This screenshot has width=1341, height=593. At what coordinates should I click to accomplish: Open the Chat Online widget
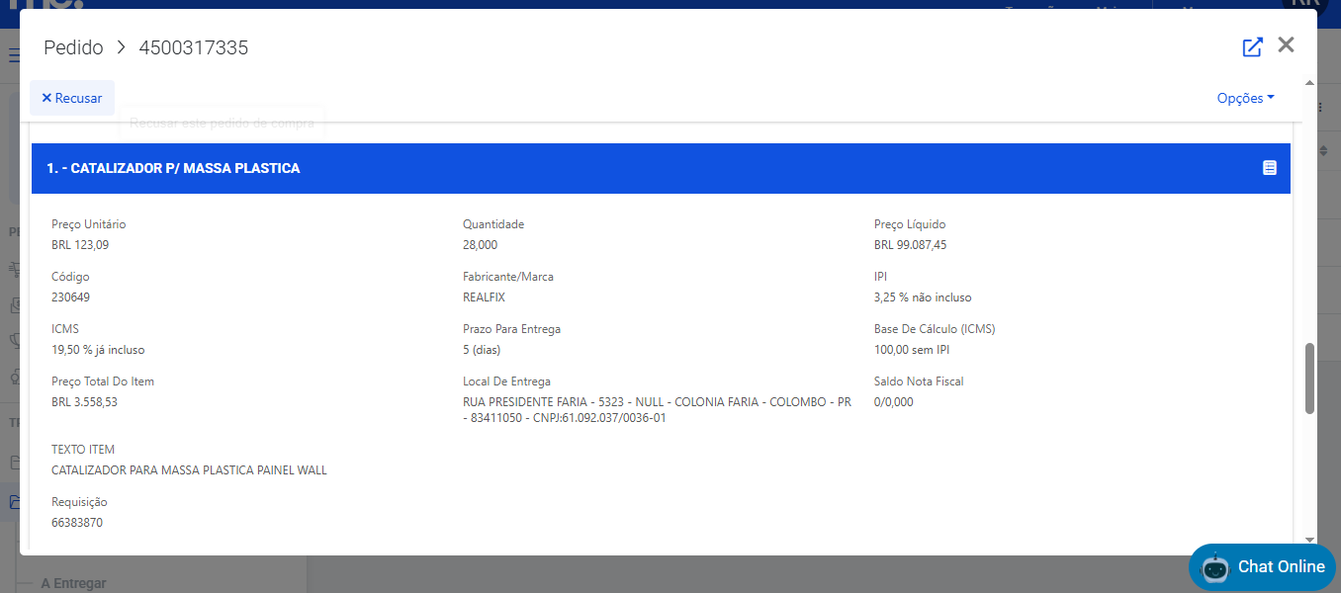point(1280,566)
